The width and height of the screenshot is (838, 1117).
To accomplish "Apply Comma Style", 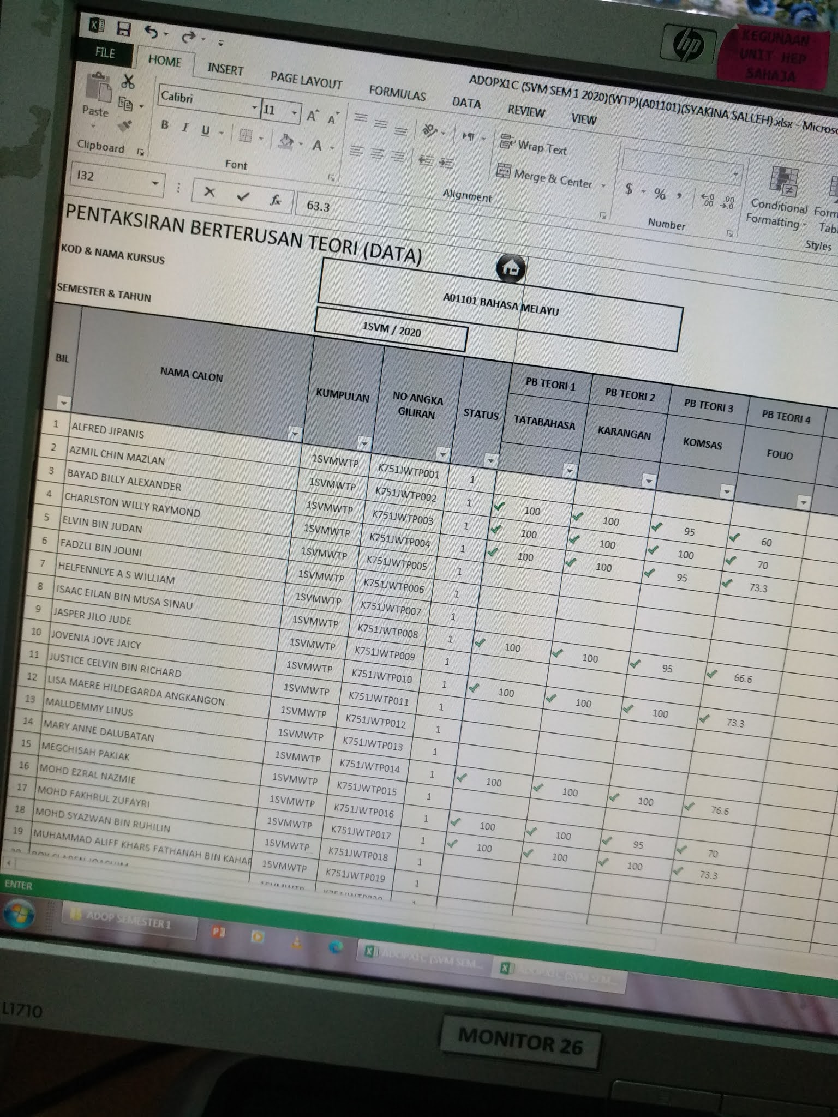I will click(679, 196).
